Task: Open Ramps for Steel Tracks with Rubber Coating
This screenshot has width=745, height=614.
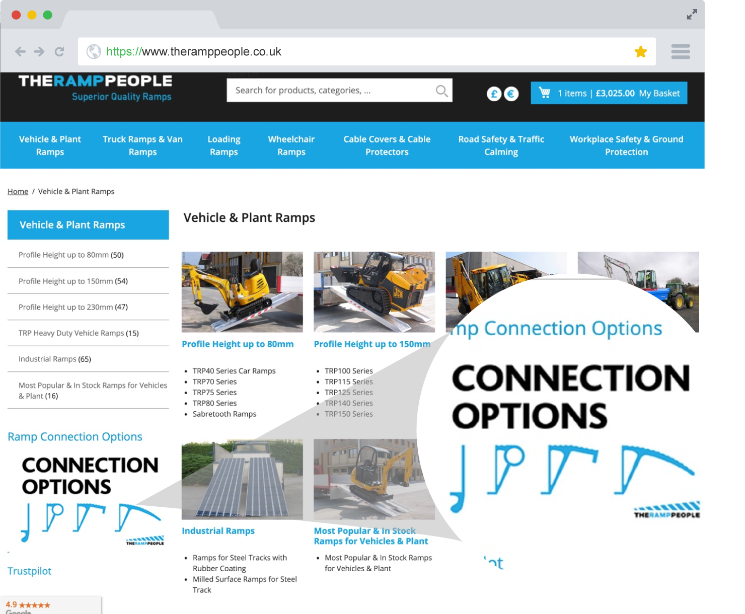Action: click(240, 563)
